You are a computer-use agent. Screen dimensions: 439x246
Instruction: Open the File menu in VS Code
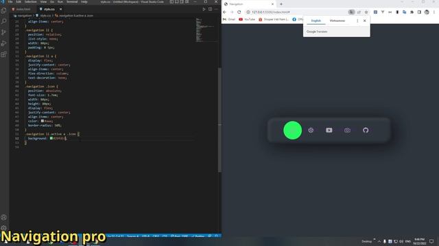click(x=10, y=1)
